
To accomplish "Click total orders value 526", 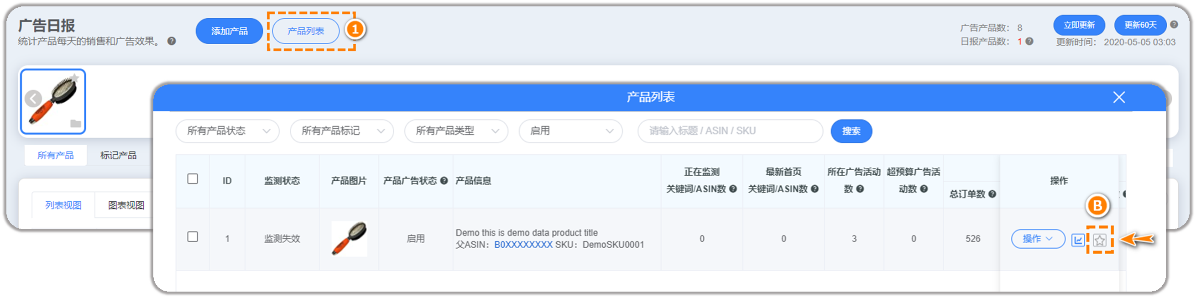I will (x=973, y=239).
